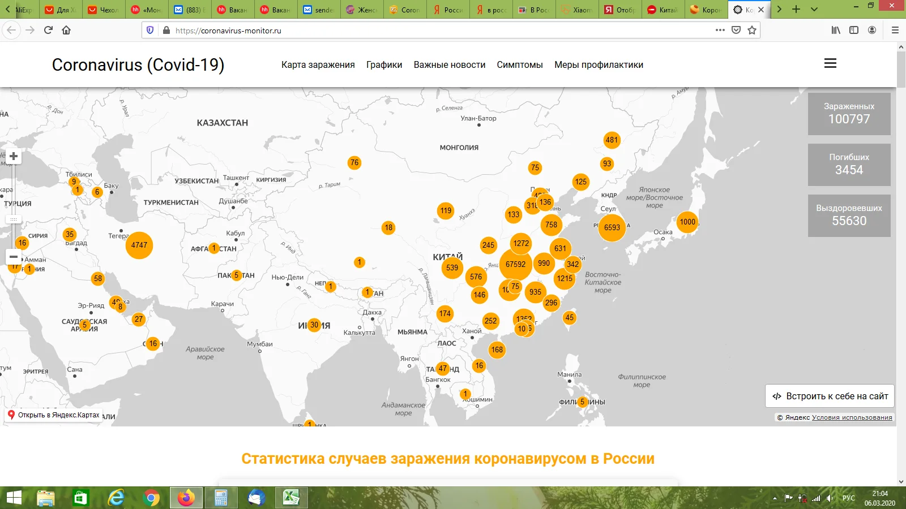
Task: Click the 67592 cluster marker in China
Action: coord(515,264)
